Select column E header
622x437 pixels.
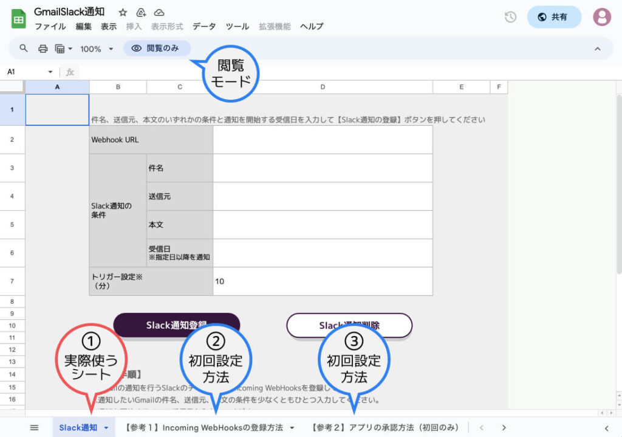click(462, 87)
